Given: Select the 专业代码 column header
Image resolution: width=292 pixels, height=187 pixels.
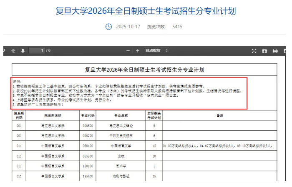Looking at the screenshot, I should pos(88,115).
